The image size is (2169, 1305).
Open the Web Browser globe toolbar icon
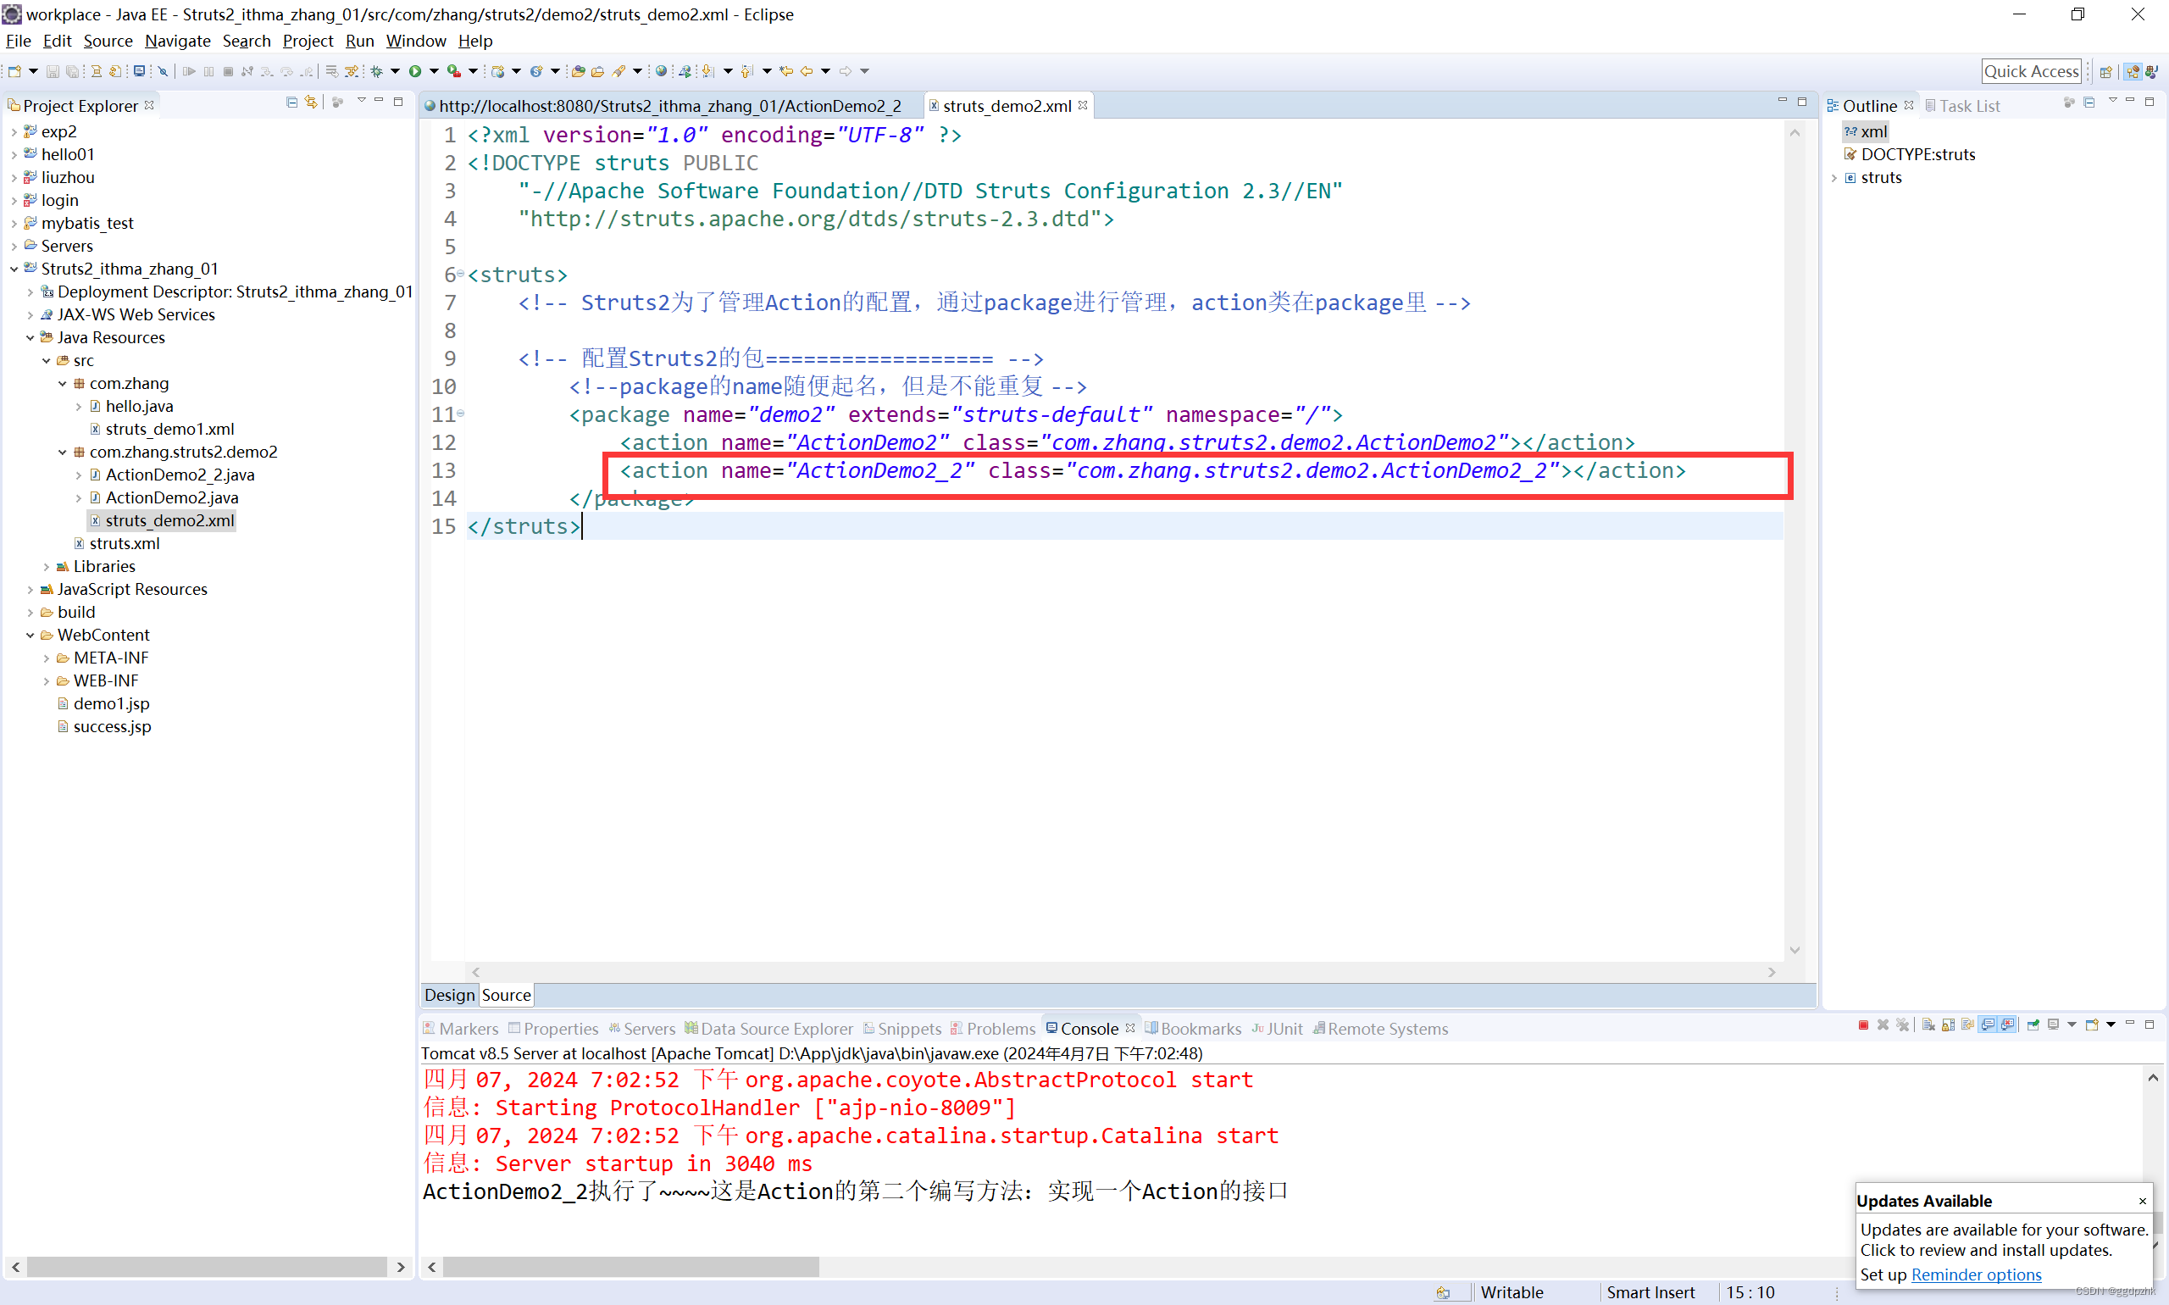click(x=661, y=71)
